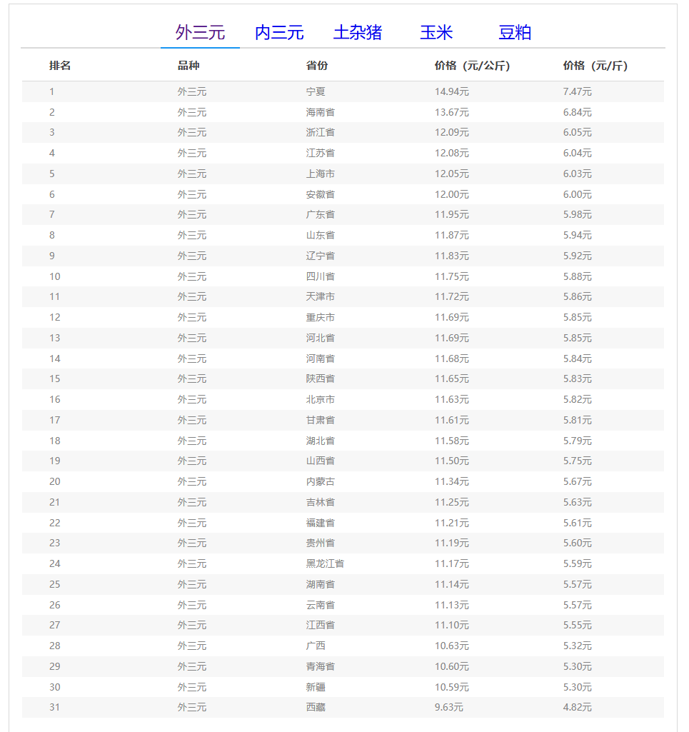
Task: Open the 豆粕 tab
Action: coord(515,33)
